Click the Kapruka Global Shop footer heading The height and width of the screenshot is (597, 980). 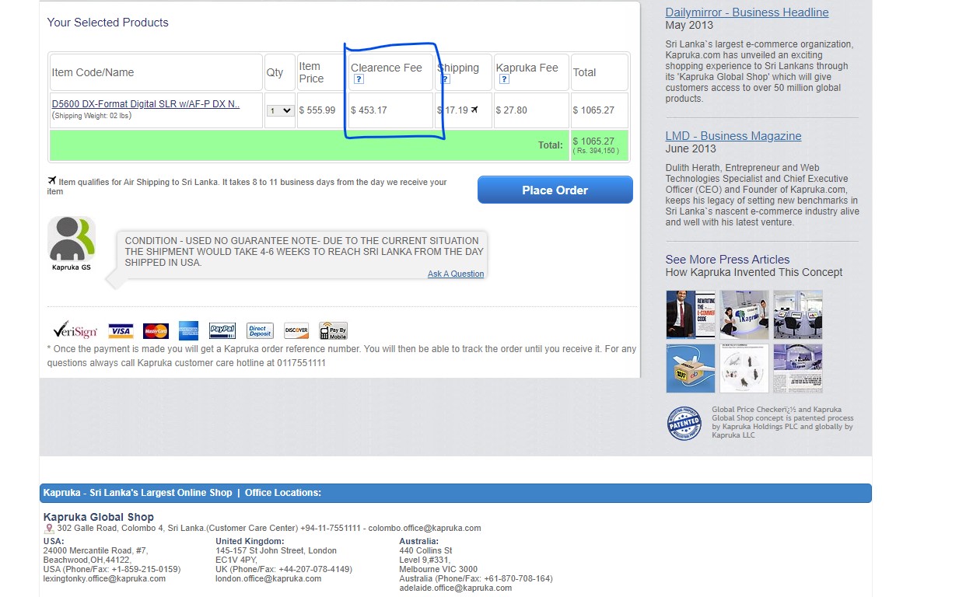point(99,517)
